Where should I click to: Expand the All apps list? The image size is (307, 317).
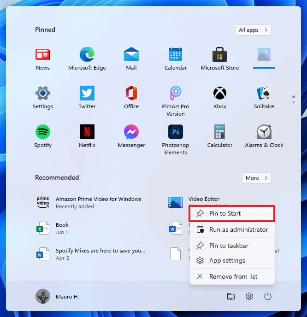click(x=253, y=30)
